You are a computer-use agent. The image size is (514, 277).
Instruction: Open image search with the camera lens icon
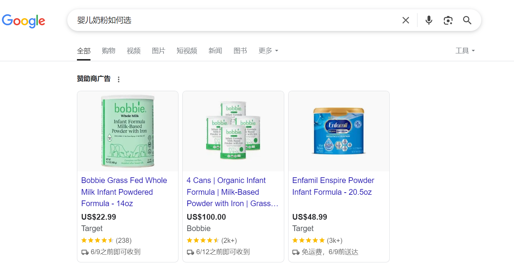click(448, 20)
